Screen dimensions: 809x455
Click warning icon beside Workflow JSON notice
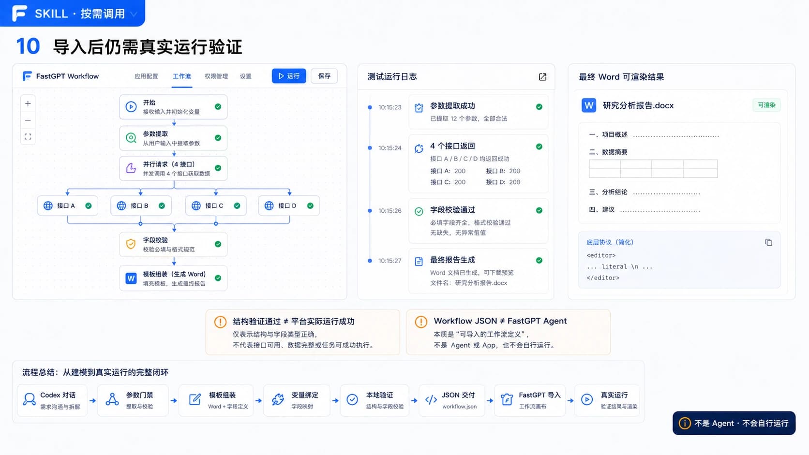pos(421,322)
